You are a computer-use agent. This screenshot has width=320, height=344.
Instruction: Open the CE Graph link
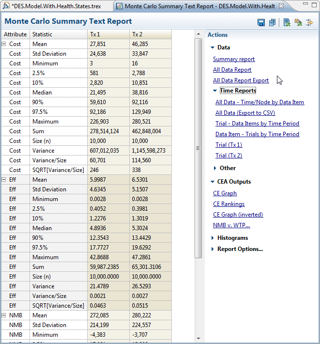pyautogui.click(x=225, y=193)
